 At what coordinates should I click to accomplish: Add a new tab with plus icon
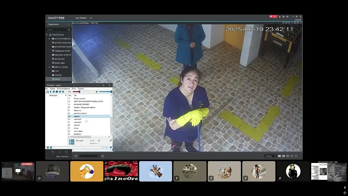[91, 18]
